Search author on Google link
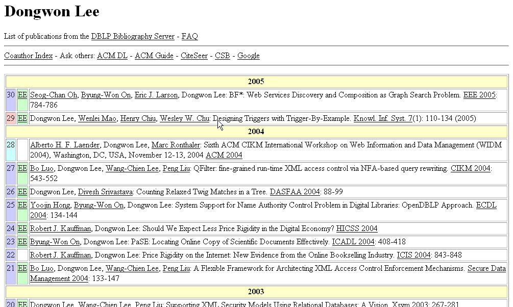This screenshot has height=307, width=513. (248, 56)
